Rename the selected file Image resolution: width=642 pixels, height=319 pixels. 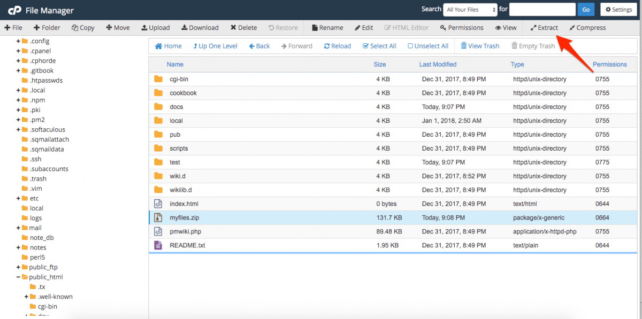pyautogui.click(x=327, y=27)
